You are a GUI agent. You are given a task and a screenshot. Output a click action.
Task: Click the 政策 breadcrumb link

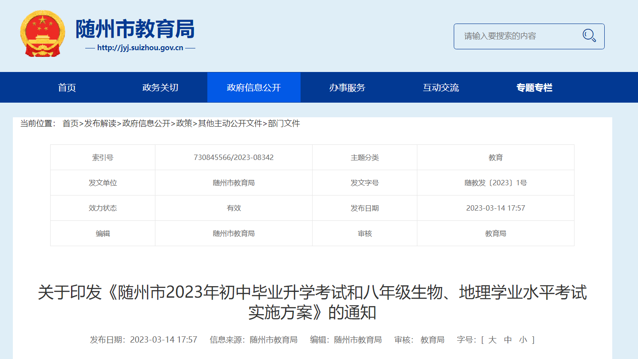coord(184,124)
